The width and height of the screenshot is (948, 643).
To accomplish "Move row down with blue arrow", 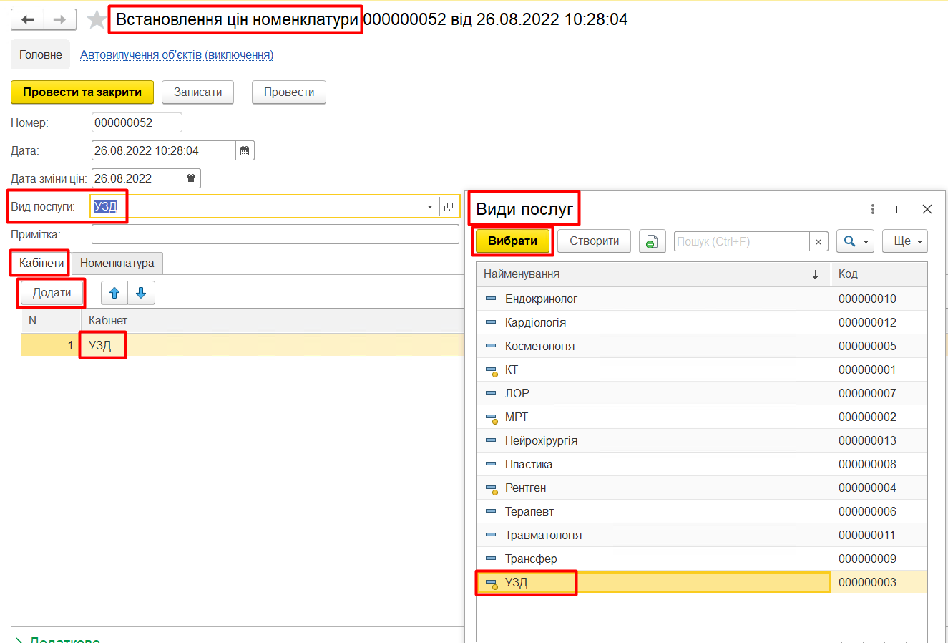I will [141, 292].
